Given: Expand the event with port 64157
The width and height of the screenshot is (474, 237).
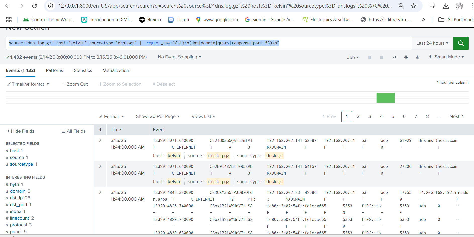Looking at the screenshot, I should [x=100, y=166].
